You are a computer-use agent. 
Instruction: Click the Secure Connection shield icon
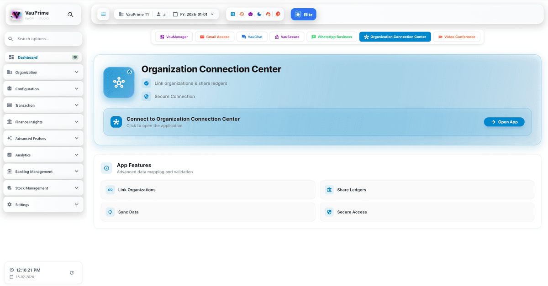[x=146, y=96]
